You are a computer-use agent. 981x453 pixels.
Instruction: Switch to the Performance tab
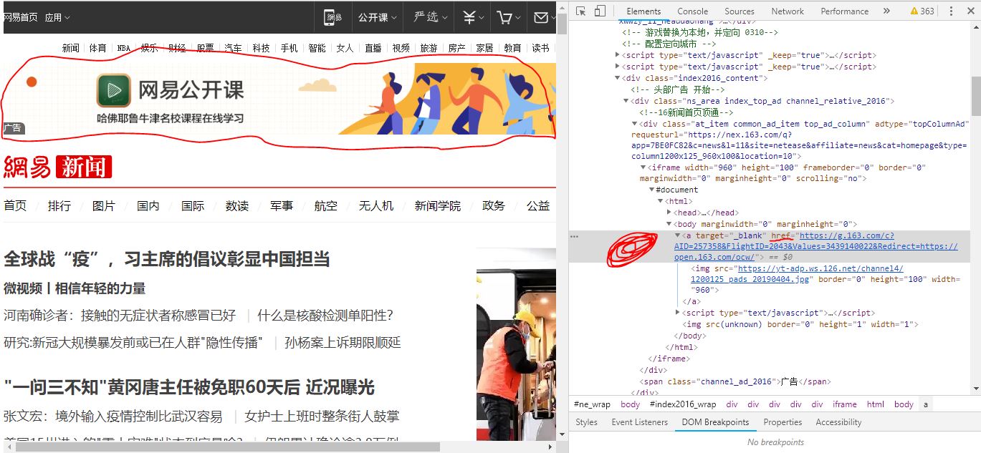845,11
